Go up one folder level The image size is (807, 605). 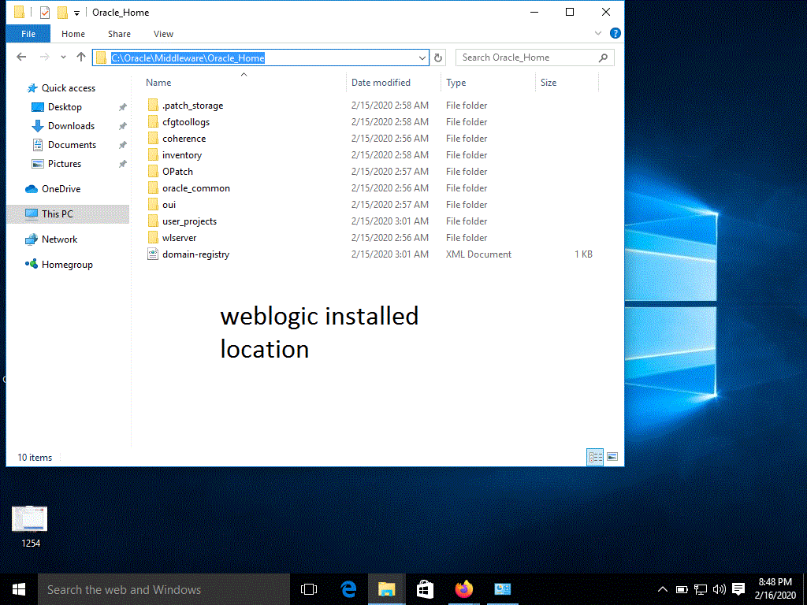tap(81, 57)
